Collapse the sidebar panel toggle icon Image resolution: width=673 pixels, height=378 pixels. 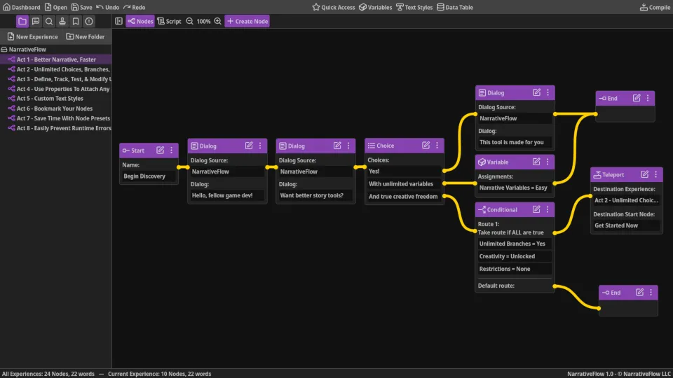point(119,21)
